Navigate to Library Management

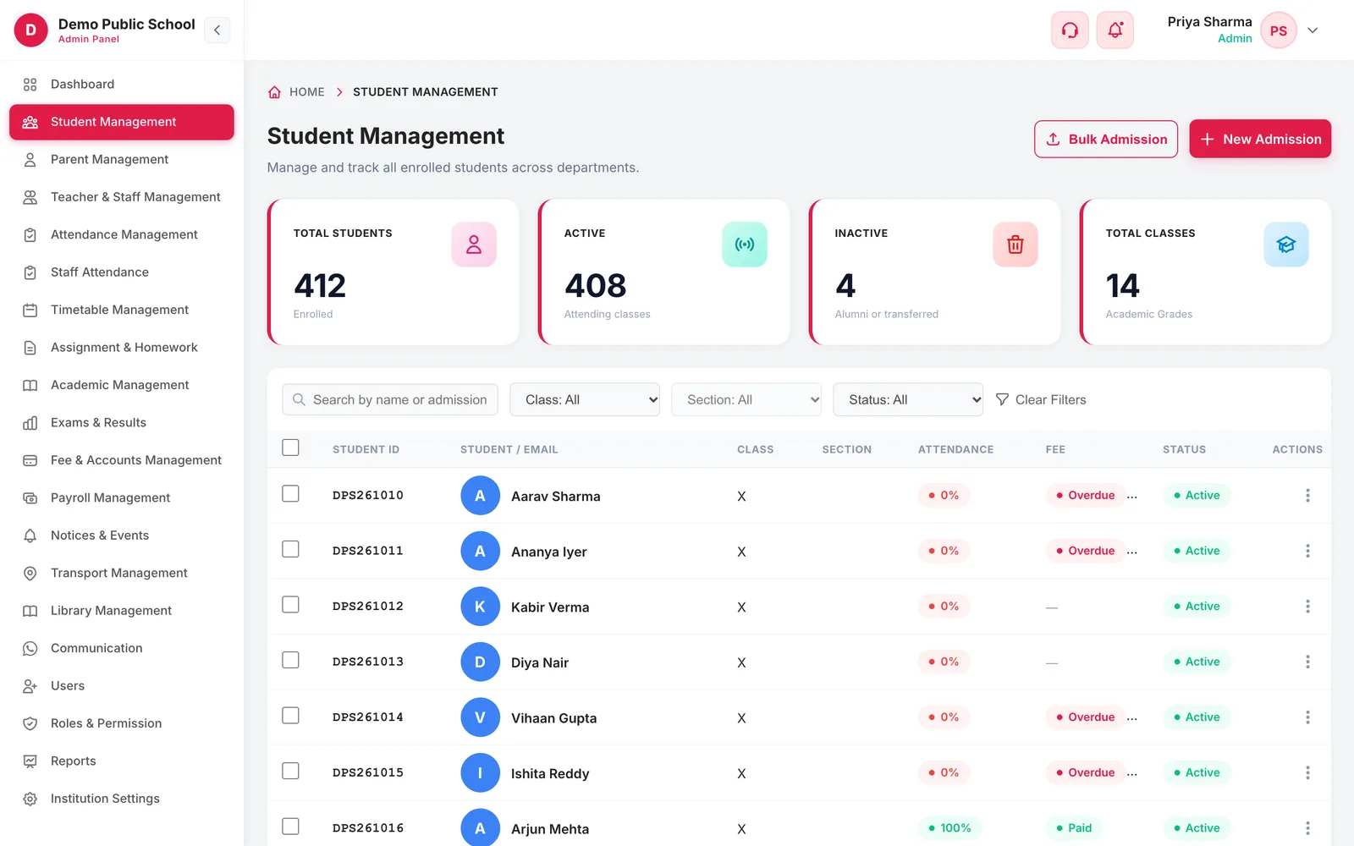click(122, 611)
